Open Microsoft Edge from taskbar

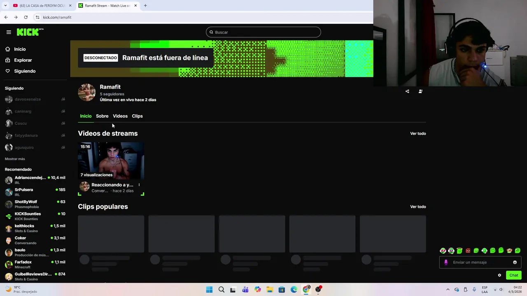pos(294,289)
